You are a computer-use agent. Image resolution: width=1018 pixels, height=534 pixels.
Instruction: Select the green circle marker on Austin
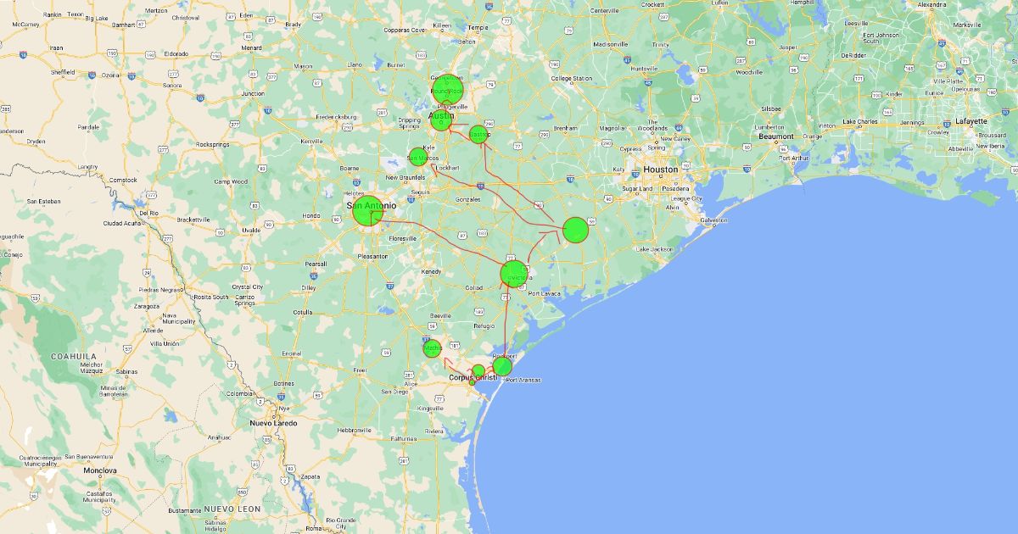[x=441, y=120]
